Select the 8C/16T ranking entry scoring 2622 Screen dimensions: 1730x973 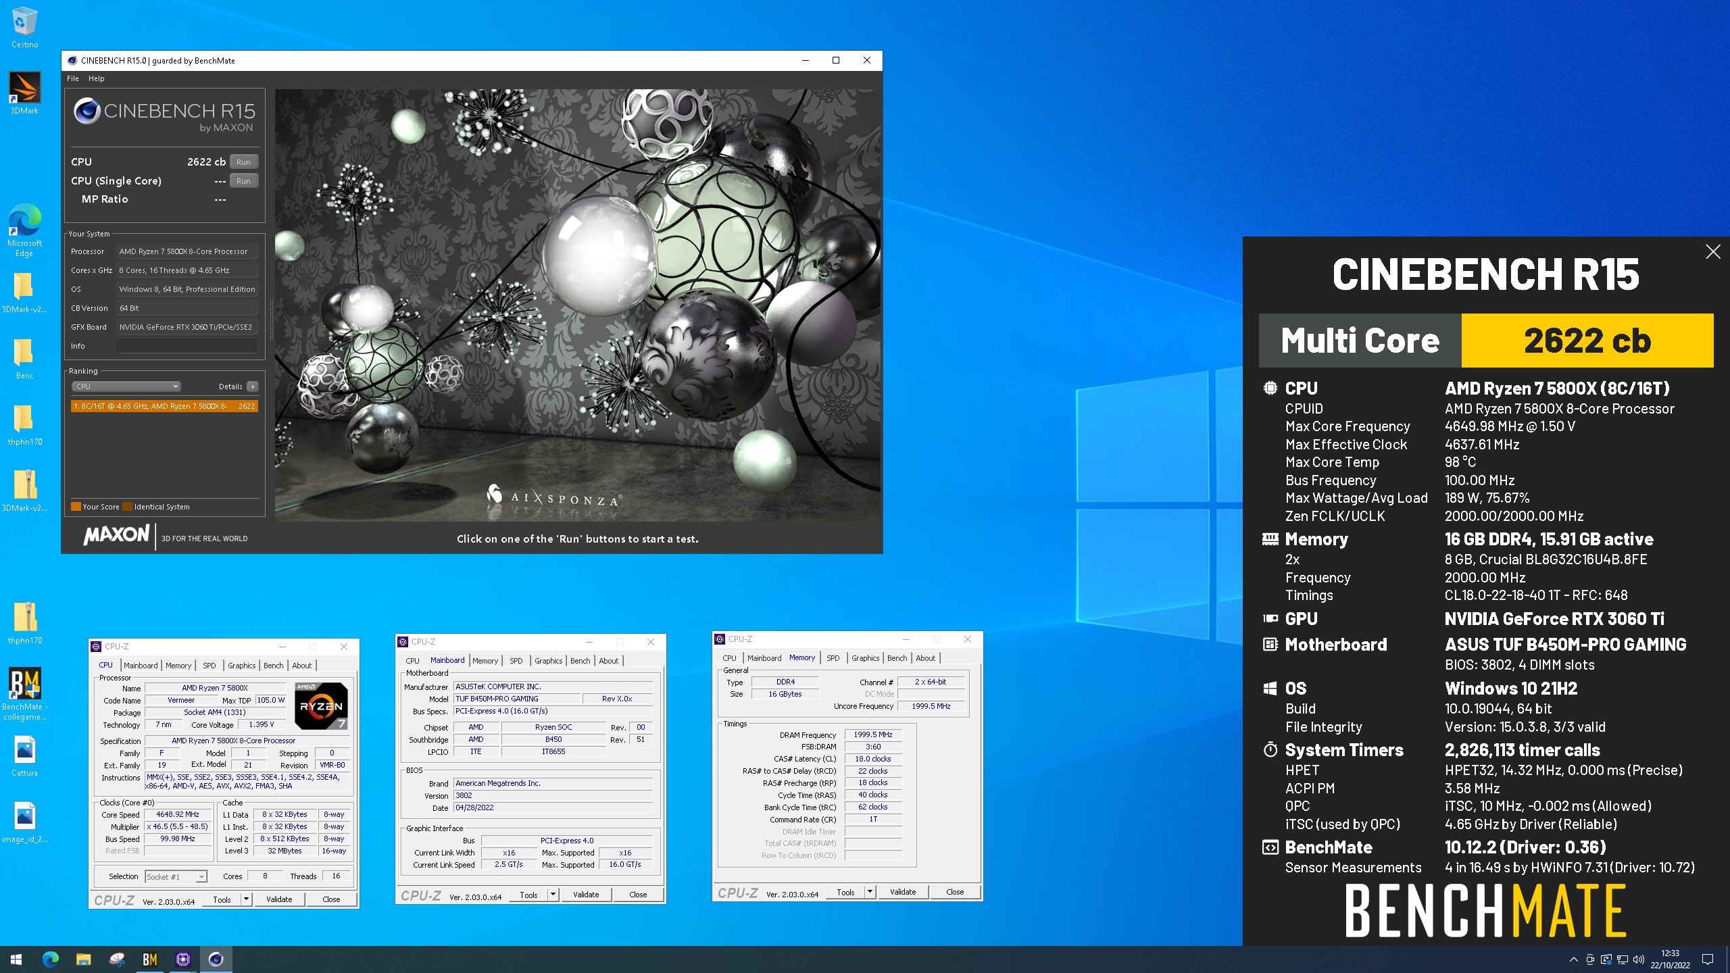coord(164,406)
